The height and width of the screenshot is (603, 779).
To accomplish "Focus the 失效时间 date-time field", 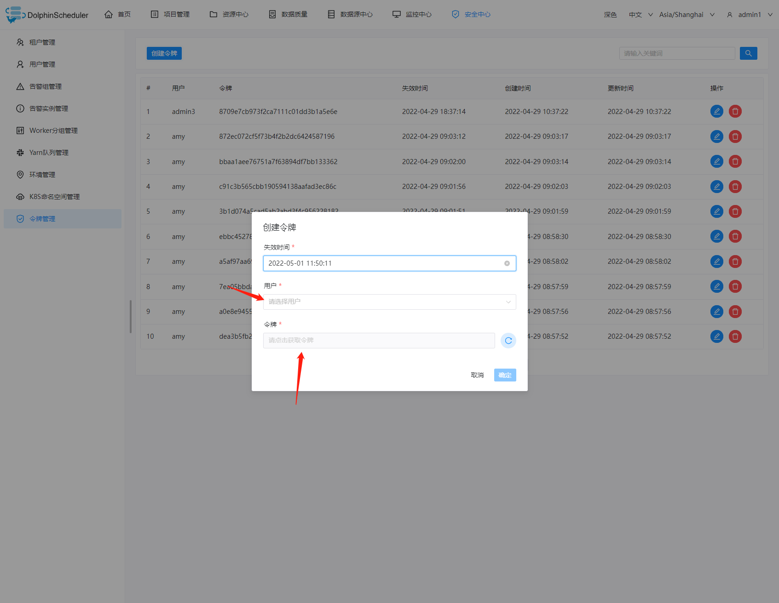I will click(389, 263).
